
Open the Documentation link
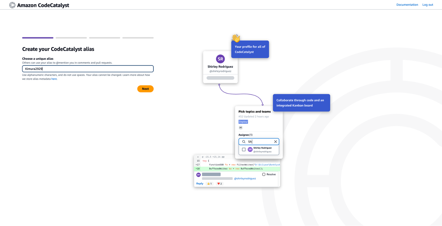tap(407, 5)
